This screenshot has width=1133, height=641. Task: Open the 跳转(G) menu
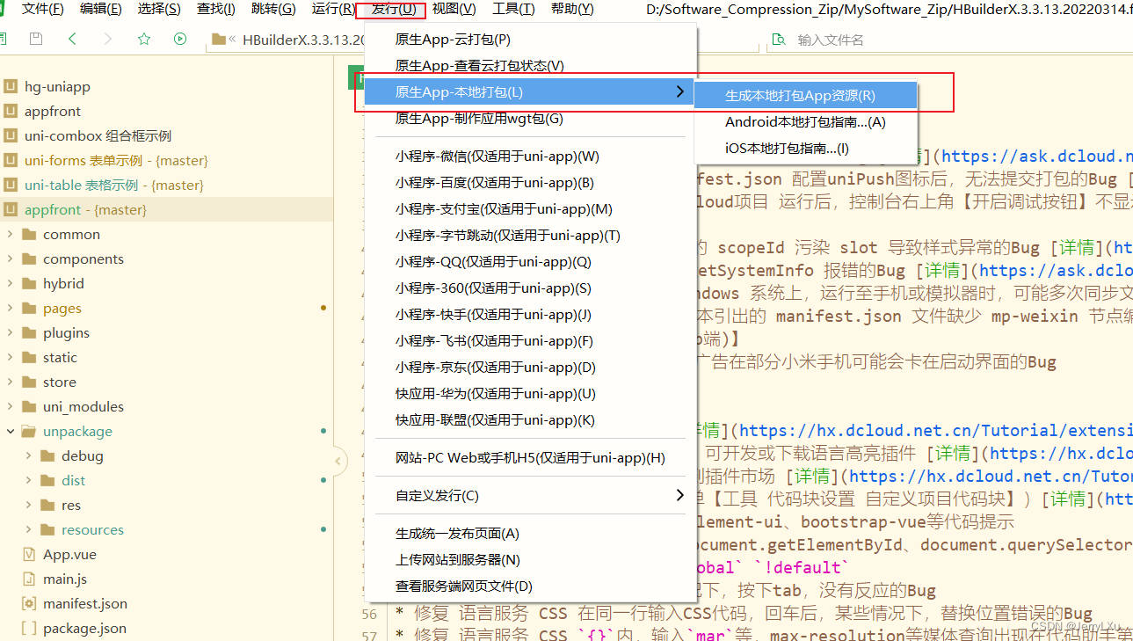273,9
